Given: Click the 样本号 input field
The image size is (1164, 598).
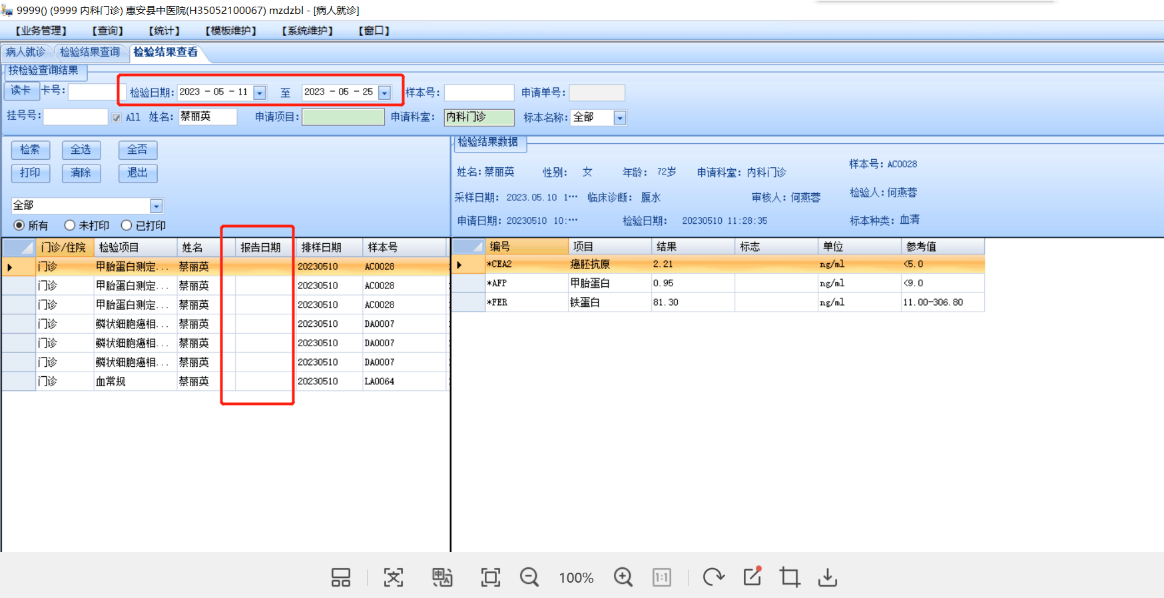Looking at the screenshot, I should point(479,93).
